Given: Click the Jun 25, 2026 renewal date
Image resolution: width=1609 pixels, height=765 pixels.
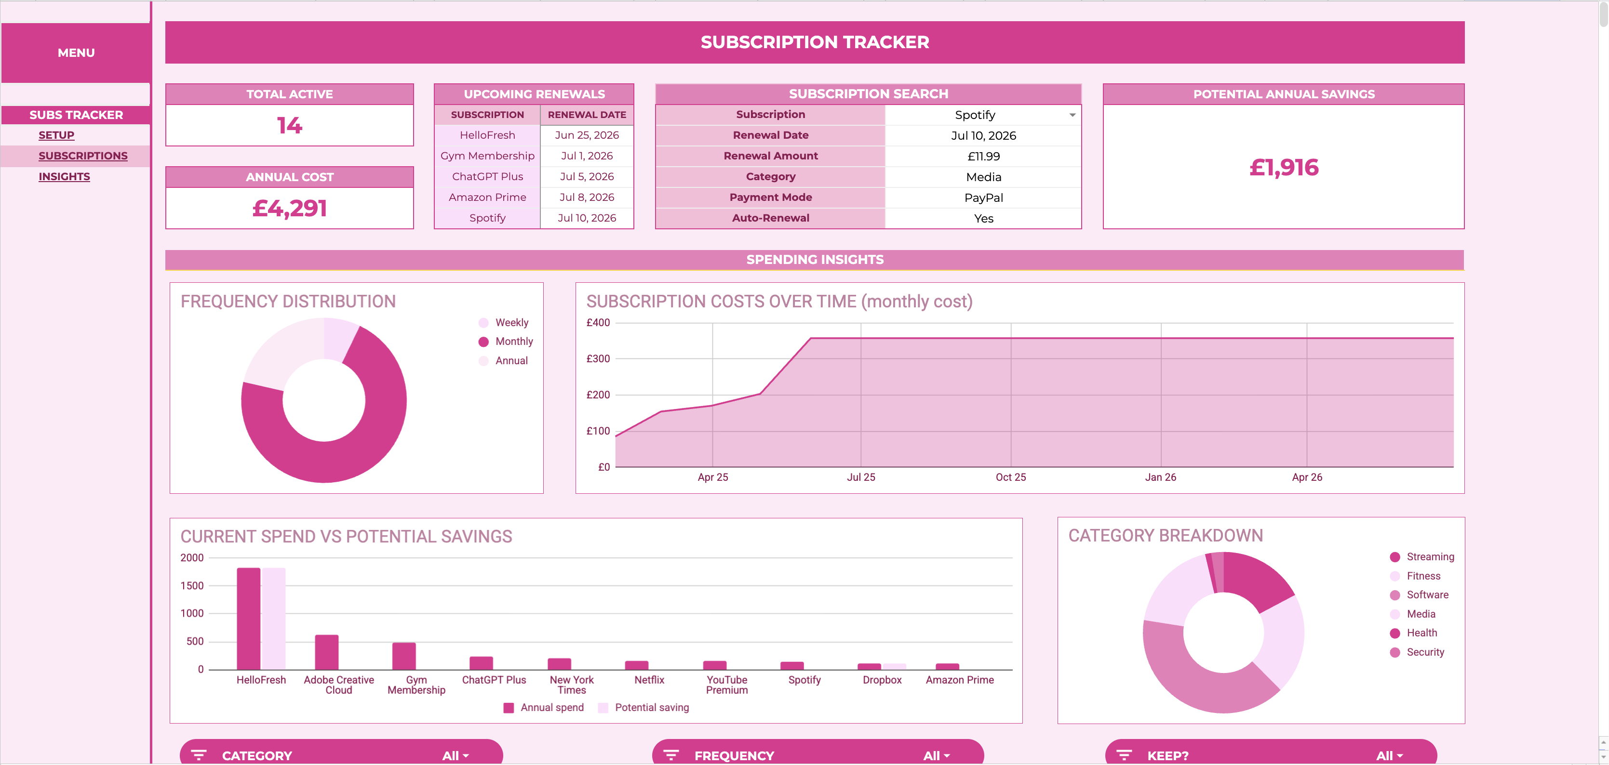Looking at the screenshot, I should coord(587,135).
